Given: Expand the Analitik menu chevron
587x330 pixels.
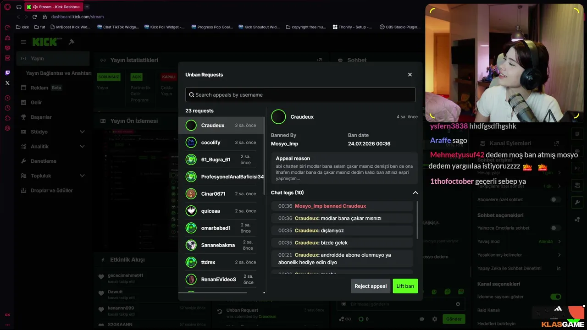Looking at the screenshot, I should tap(82, 146).
